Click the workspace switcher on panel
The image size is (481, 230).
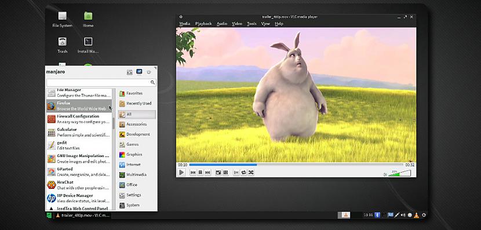(351, 215)
